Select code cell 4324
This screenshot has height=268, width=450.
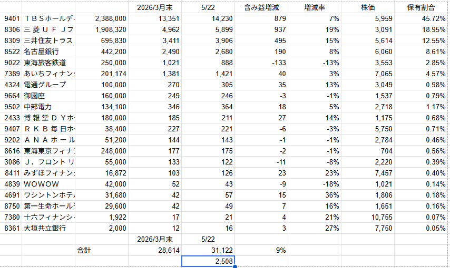11,85
